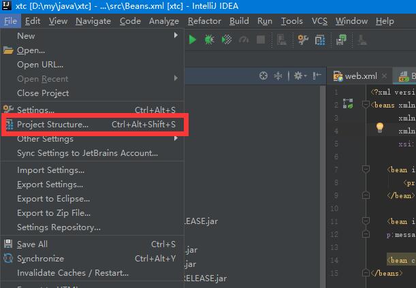
Task: Expand the New submenu
Action: 93,36
